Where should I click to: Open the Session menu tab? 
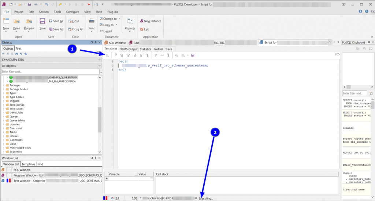point(44,12)
